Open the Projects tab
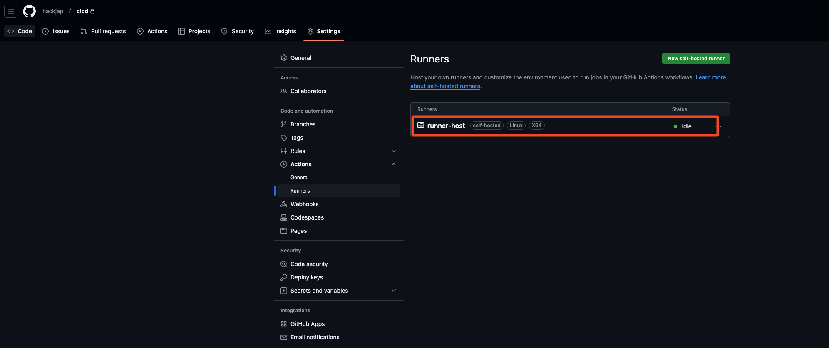The image size is (829, 348). (194, 31)
